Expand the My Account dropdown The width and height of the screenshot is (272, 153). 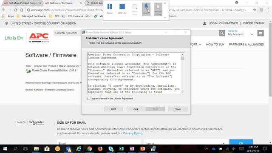pyautogui.click(x=252, y=34)
